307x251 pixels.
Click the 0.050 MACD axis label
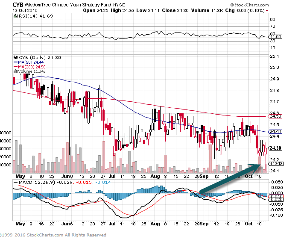click(x=277, y=182)
